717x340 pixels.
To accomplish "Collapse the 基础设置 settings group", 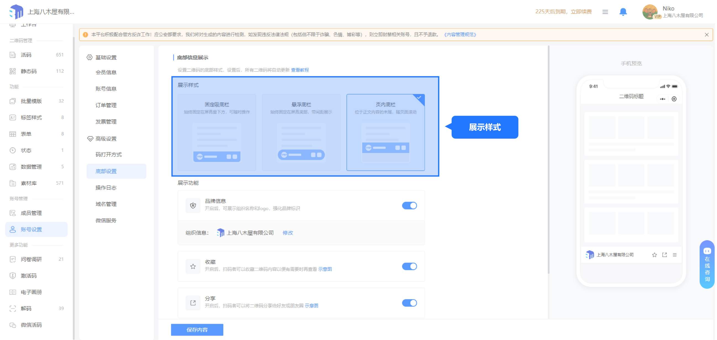I will click(102, 57).
